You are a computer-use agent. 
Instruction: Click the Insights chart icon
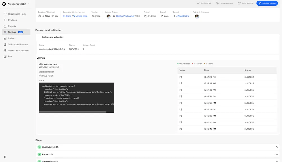[x=5, y=38]
